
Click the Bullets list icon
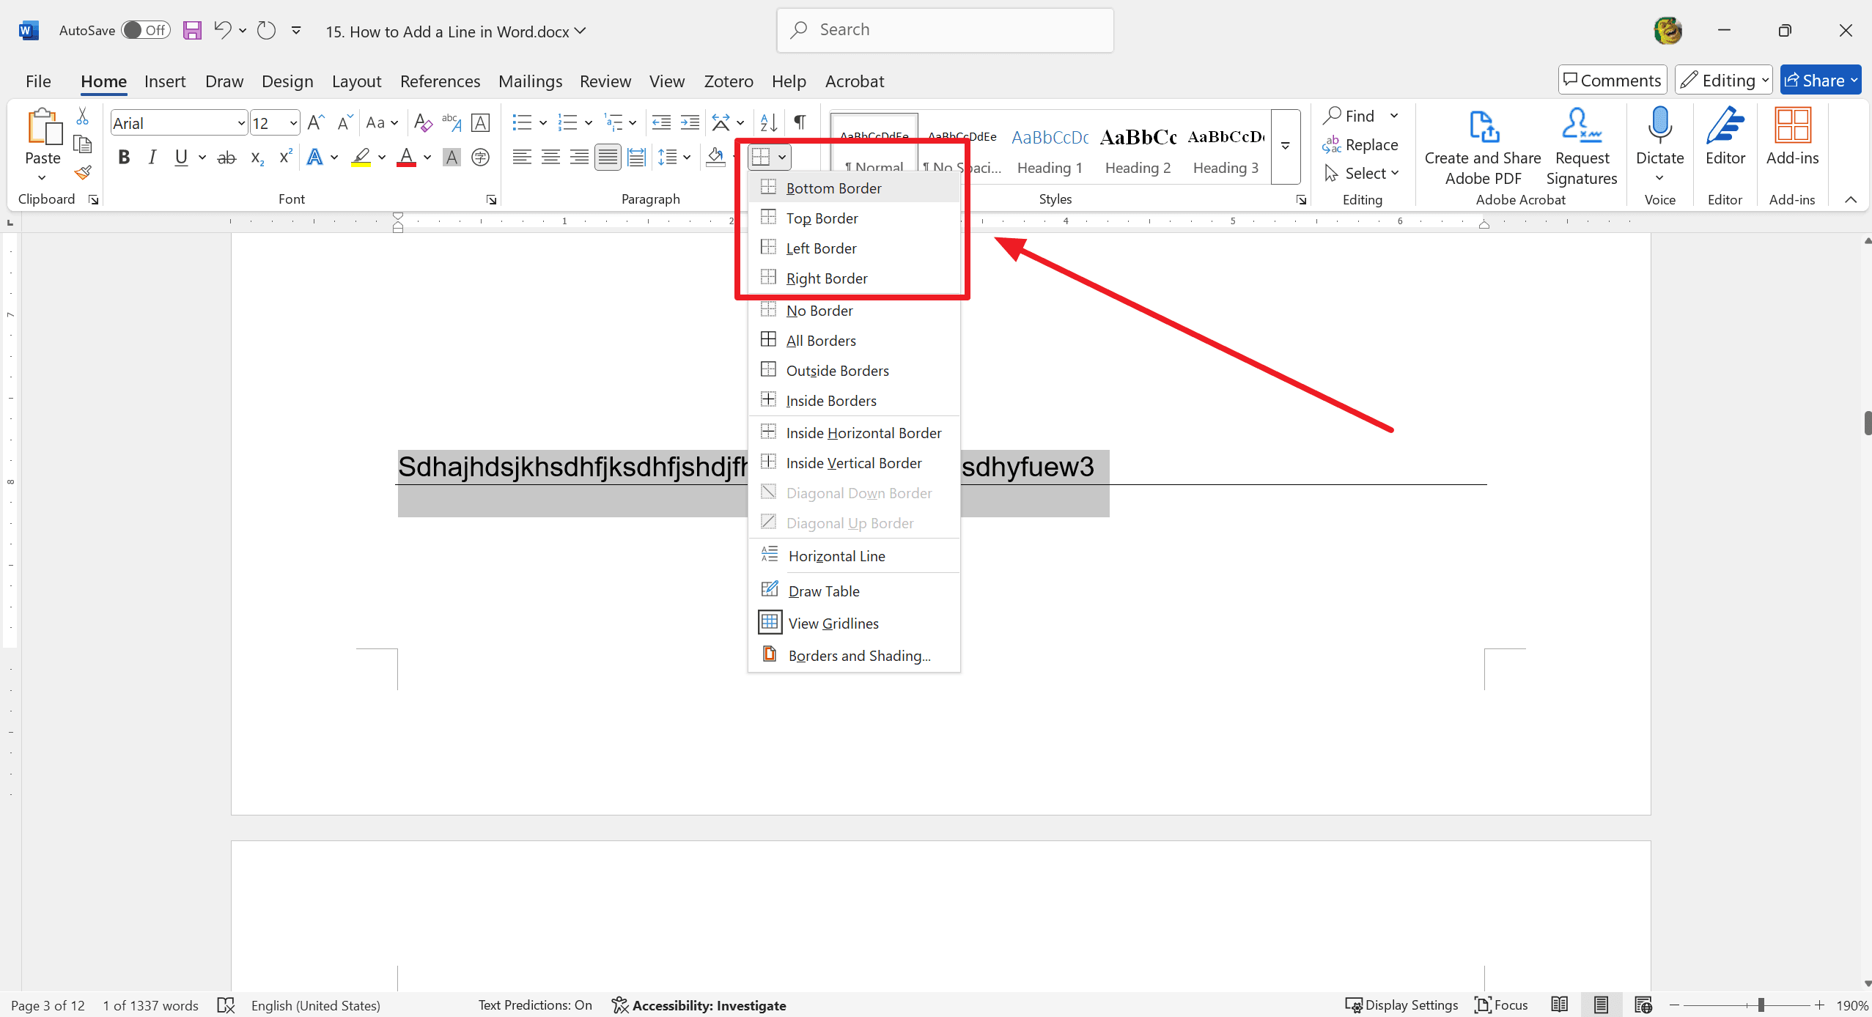click(x=523, y=122)
